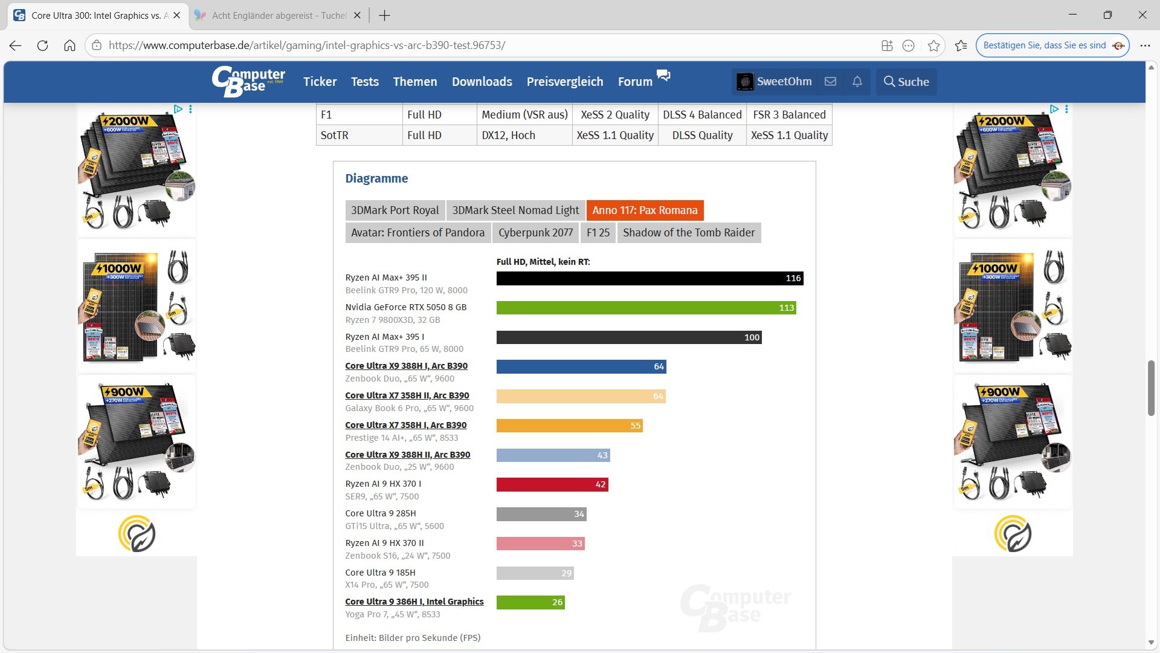Open the Themen menu
1160x653 pixels.
click(415, 82)
